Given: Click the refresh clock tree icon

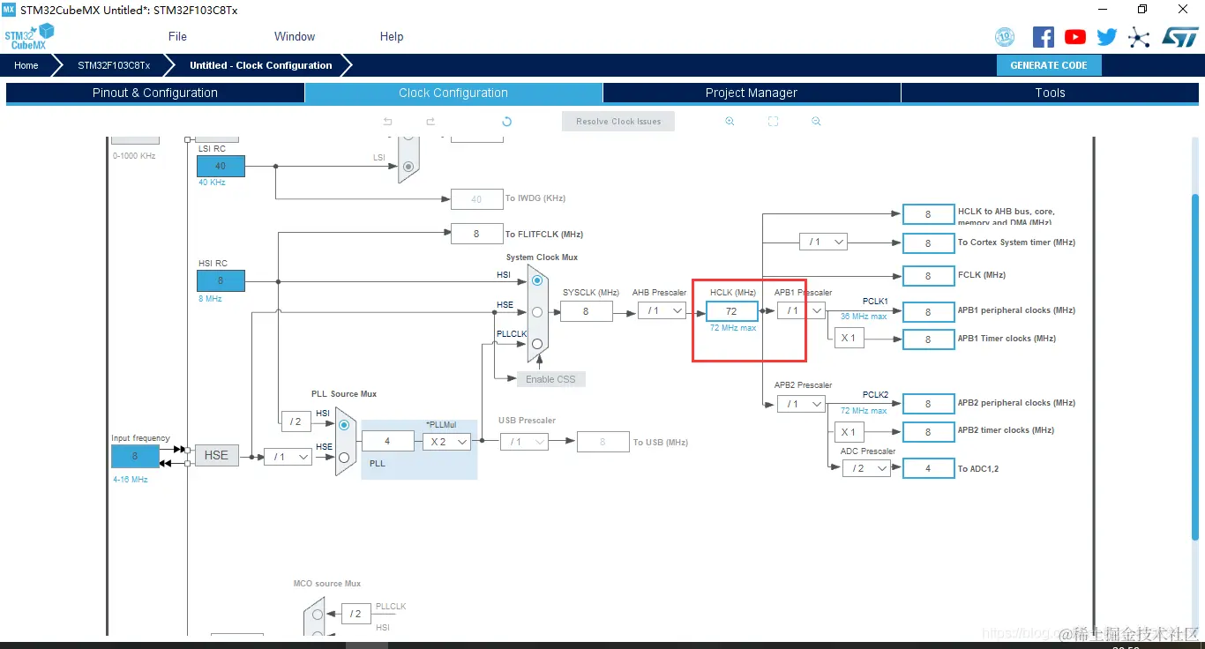Looking at the screenshot, I should tap(506, 121).
